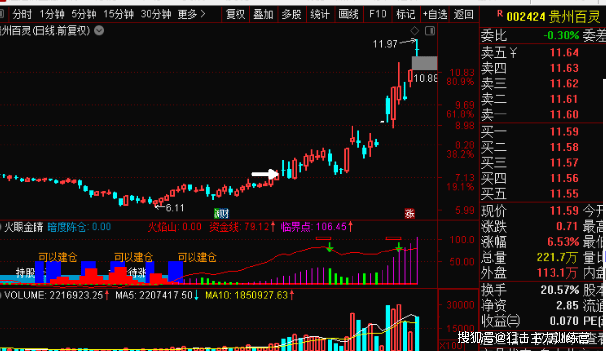This screenshot has height=351, width=606.
Task: Click the 6.11 low price label
Action: tap(175, 208)
